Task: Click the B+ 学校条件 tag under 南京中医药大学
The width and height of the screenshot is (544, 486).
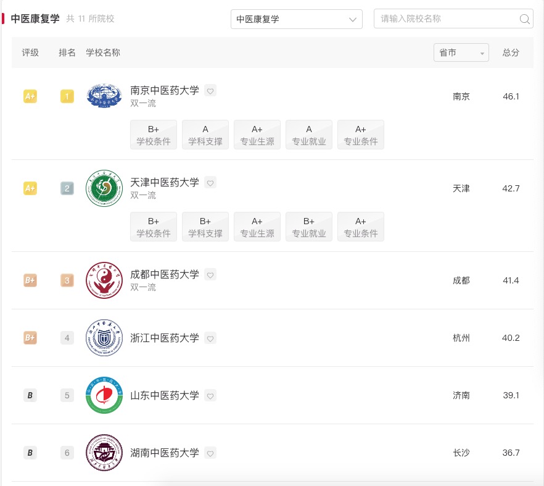Action: [x=153, y=135]
